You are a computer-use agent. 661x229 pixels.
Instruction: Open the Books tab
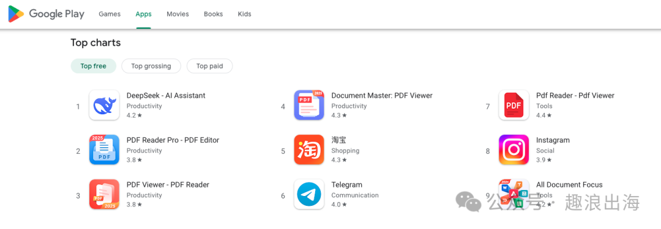[214, 14]
